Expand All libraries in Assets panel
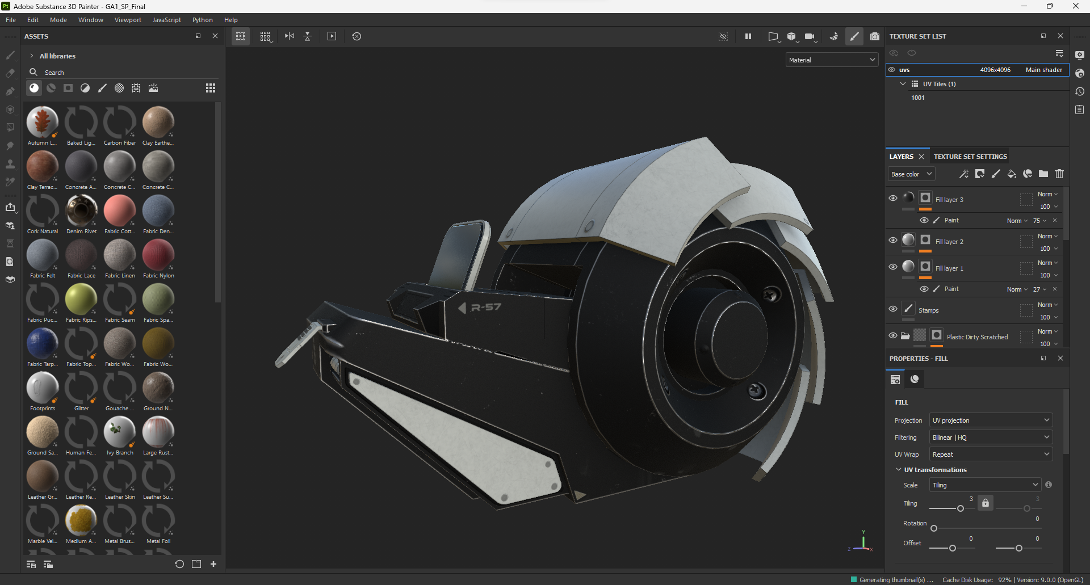Viewport: 1090px width, 585px height. pyautogui.click(x=32, y=56)
